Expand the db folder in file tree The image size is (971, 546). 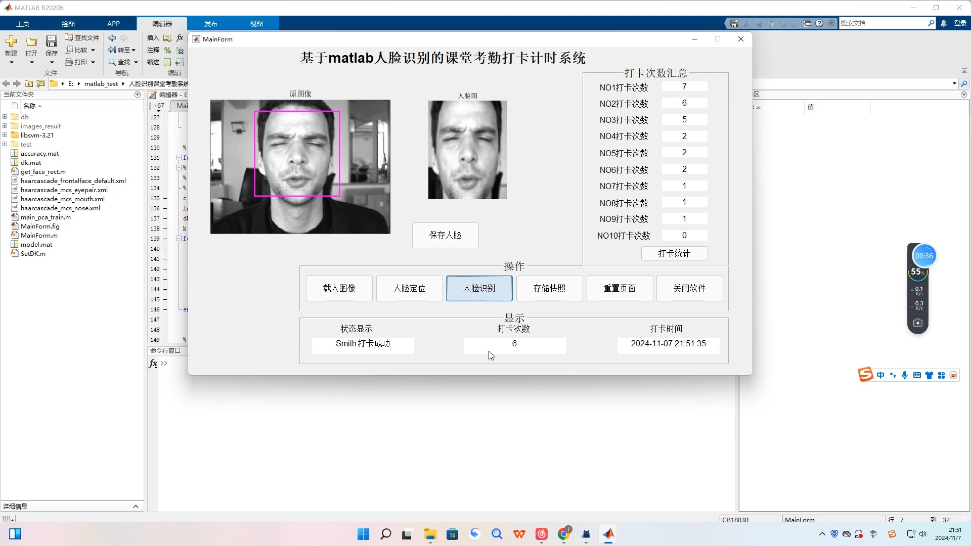5,117
